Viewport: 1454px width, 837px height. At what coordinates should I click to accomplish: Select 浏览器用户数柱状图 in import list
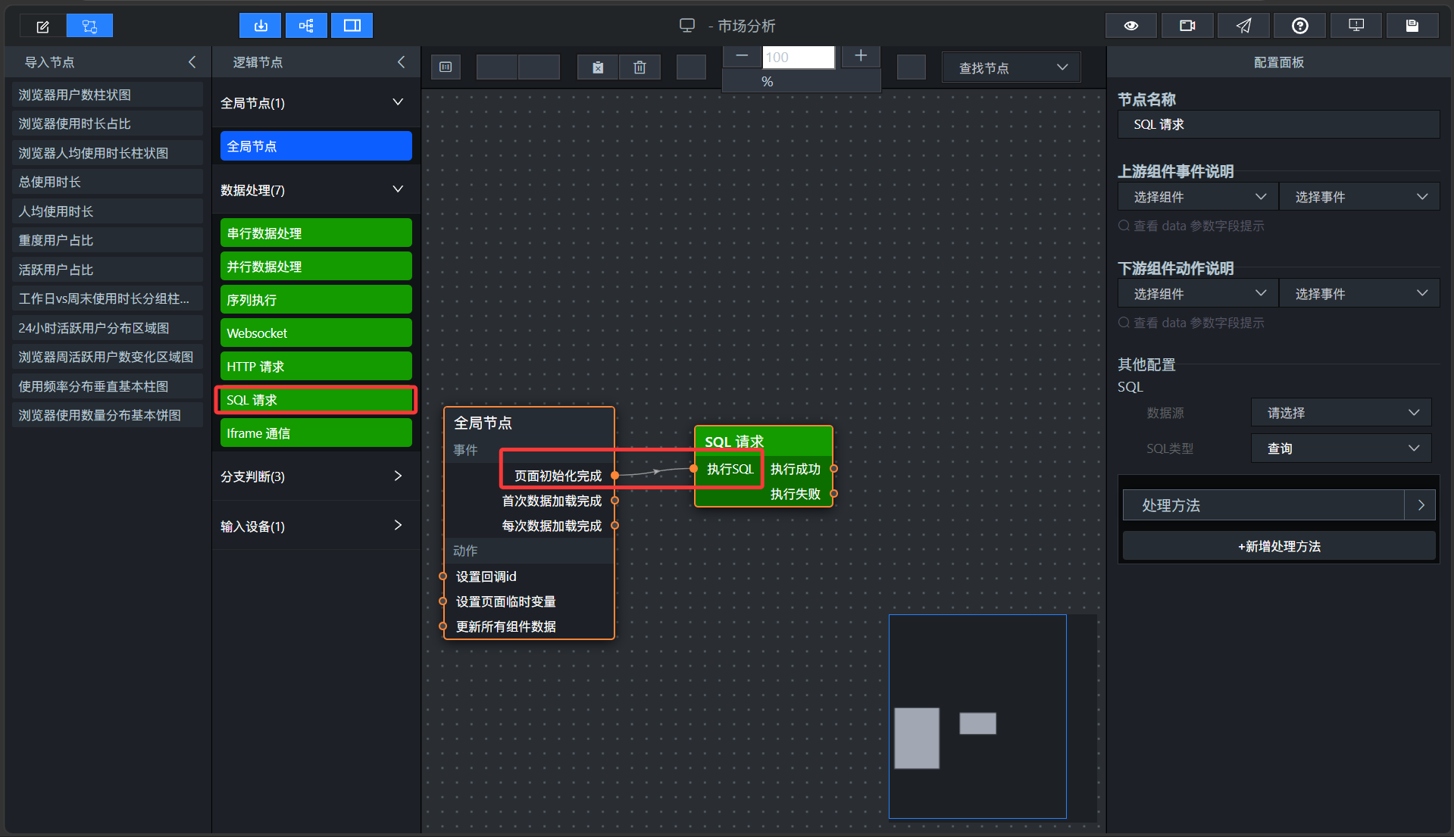point(108,95)
